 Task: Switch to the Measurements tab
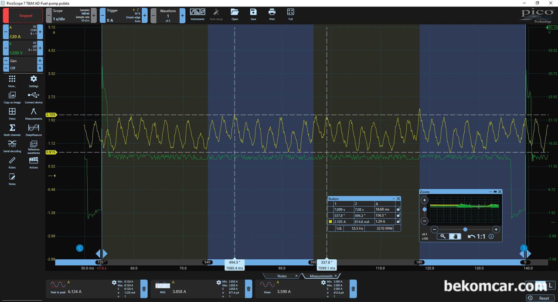click(x=321, y=276)
